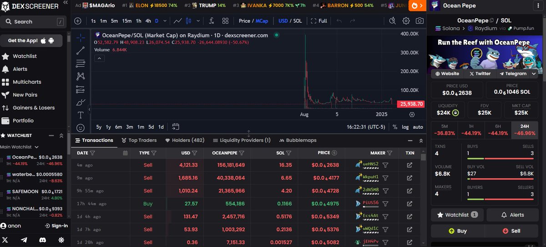This screenshot has height=247, width=546.
Task: Click the green Buy button
Action: pyautogui.click(x=458, y=231)
